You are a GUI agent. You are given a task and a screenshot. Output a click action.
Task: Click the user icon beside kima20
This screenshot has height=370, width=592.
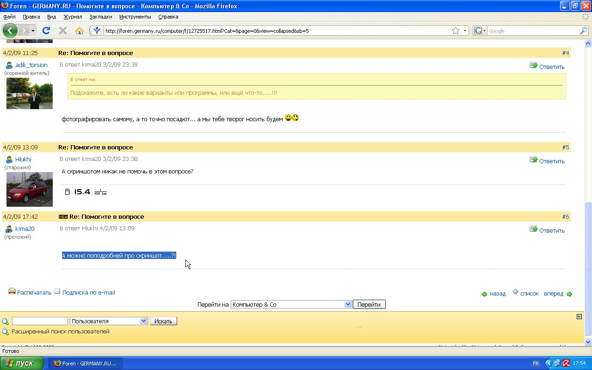(9, 228)
